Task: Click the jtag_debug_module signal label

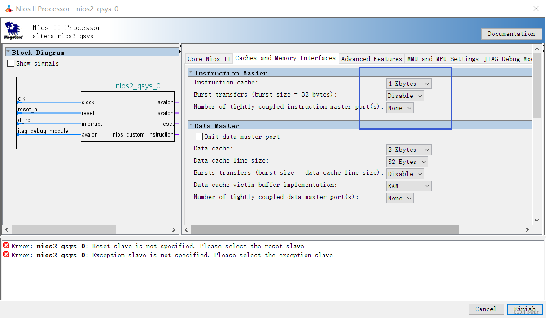Action: [x=43, y=131]
